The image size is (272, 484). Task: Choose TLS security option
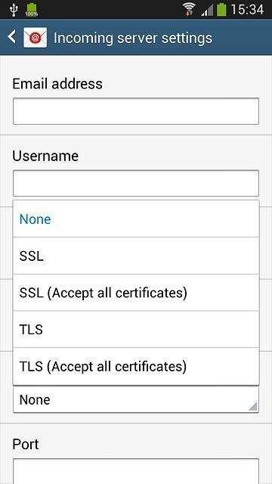point(136,330)
